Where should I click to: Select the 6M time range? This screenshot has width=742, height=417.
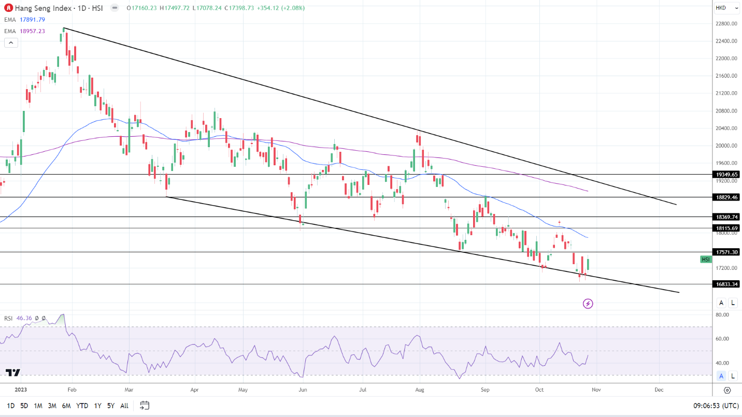66,406
